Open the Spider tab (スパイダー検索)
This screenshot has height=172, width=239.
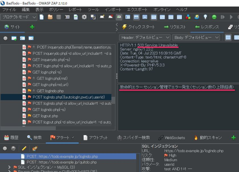click(133, 138)
